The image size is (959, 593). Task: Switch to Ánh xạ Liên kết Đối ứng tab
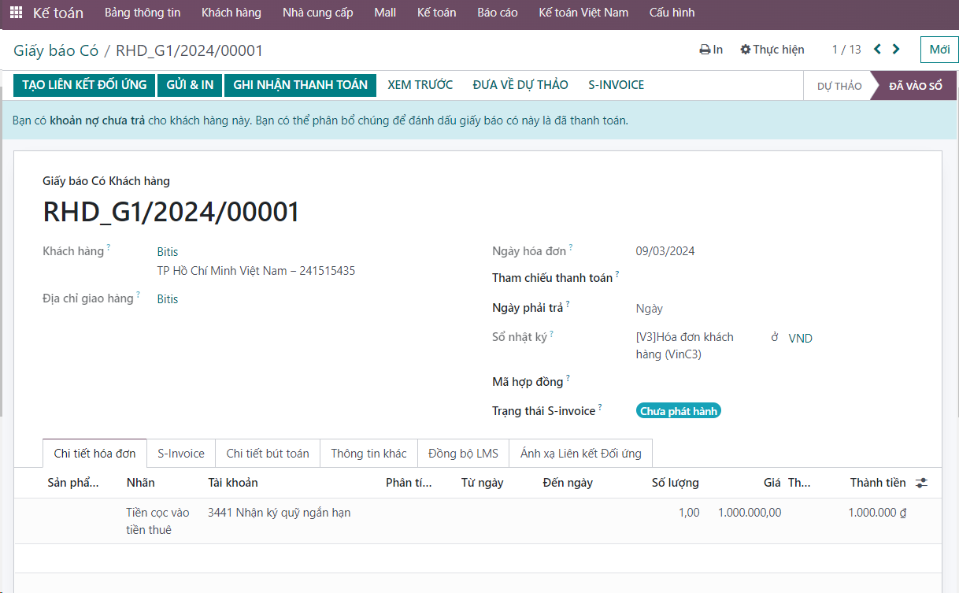(x=581, y=453)
